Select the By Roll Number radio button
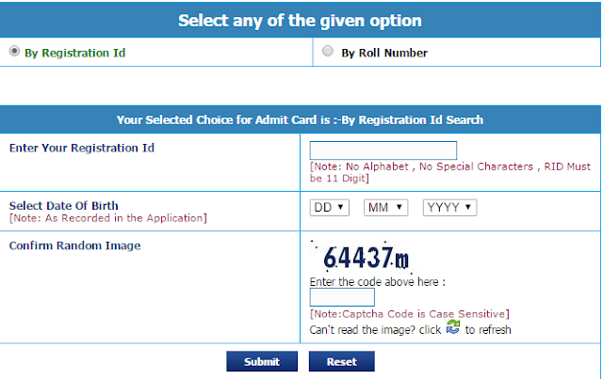Screen dimensions: 603x379 pyautogui.click(x=328, y=51)
